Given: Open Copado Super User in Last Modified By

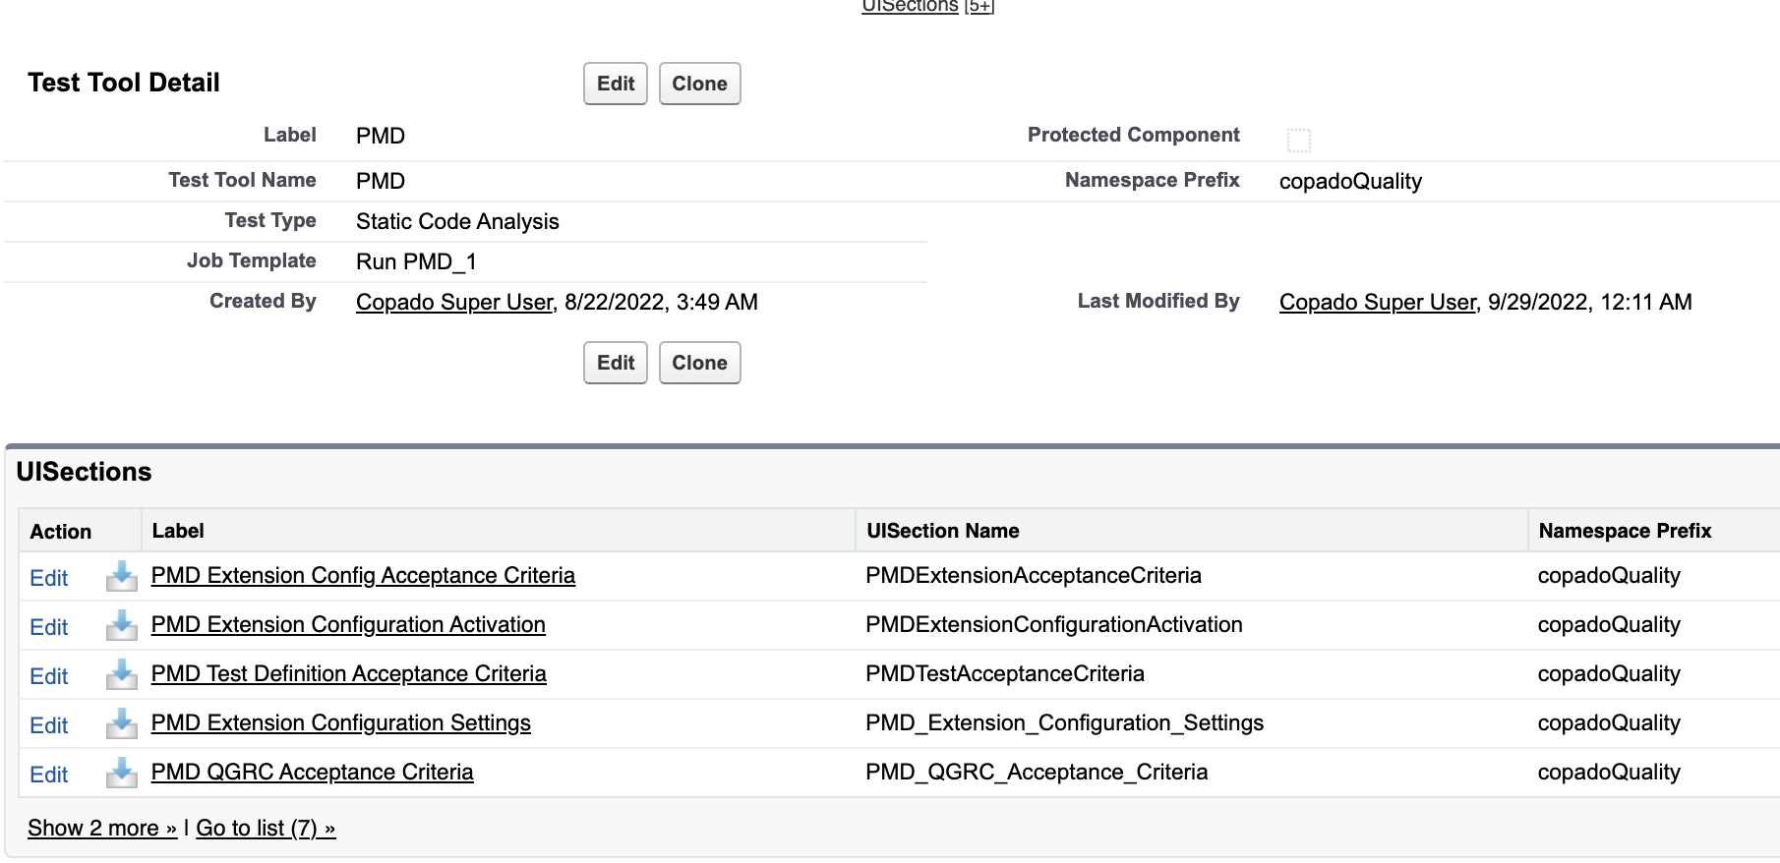Looking at the screenshot, I should point(1377,302).
